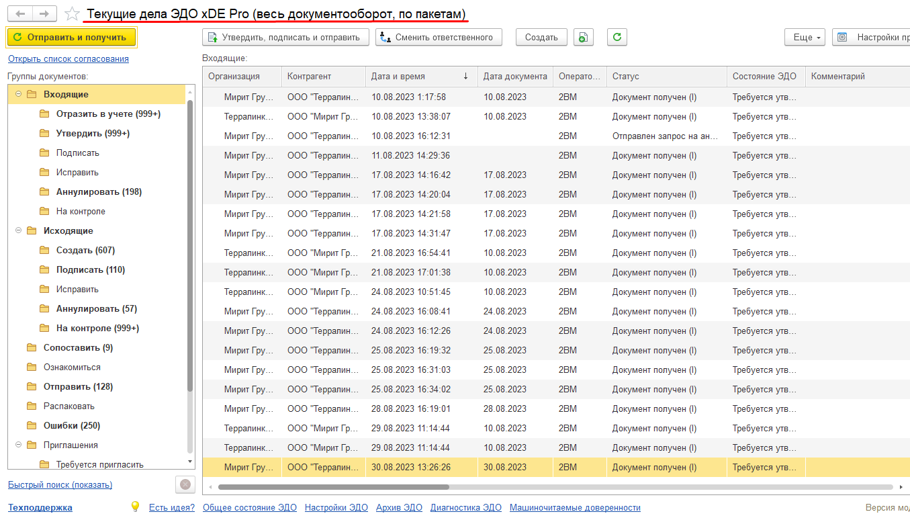
Task: Click the Статус column header
Action: pos(667,77)
